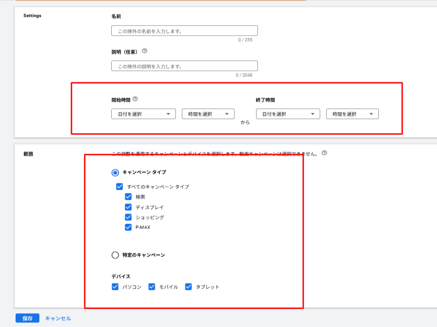Image resolution: width=437 pixels, height=327 pixels.
Task: Focus the 名前 text input field
Action: coord(184,31)
